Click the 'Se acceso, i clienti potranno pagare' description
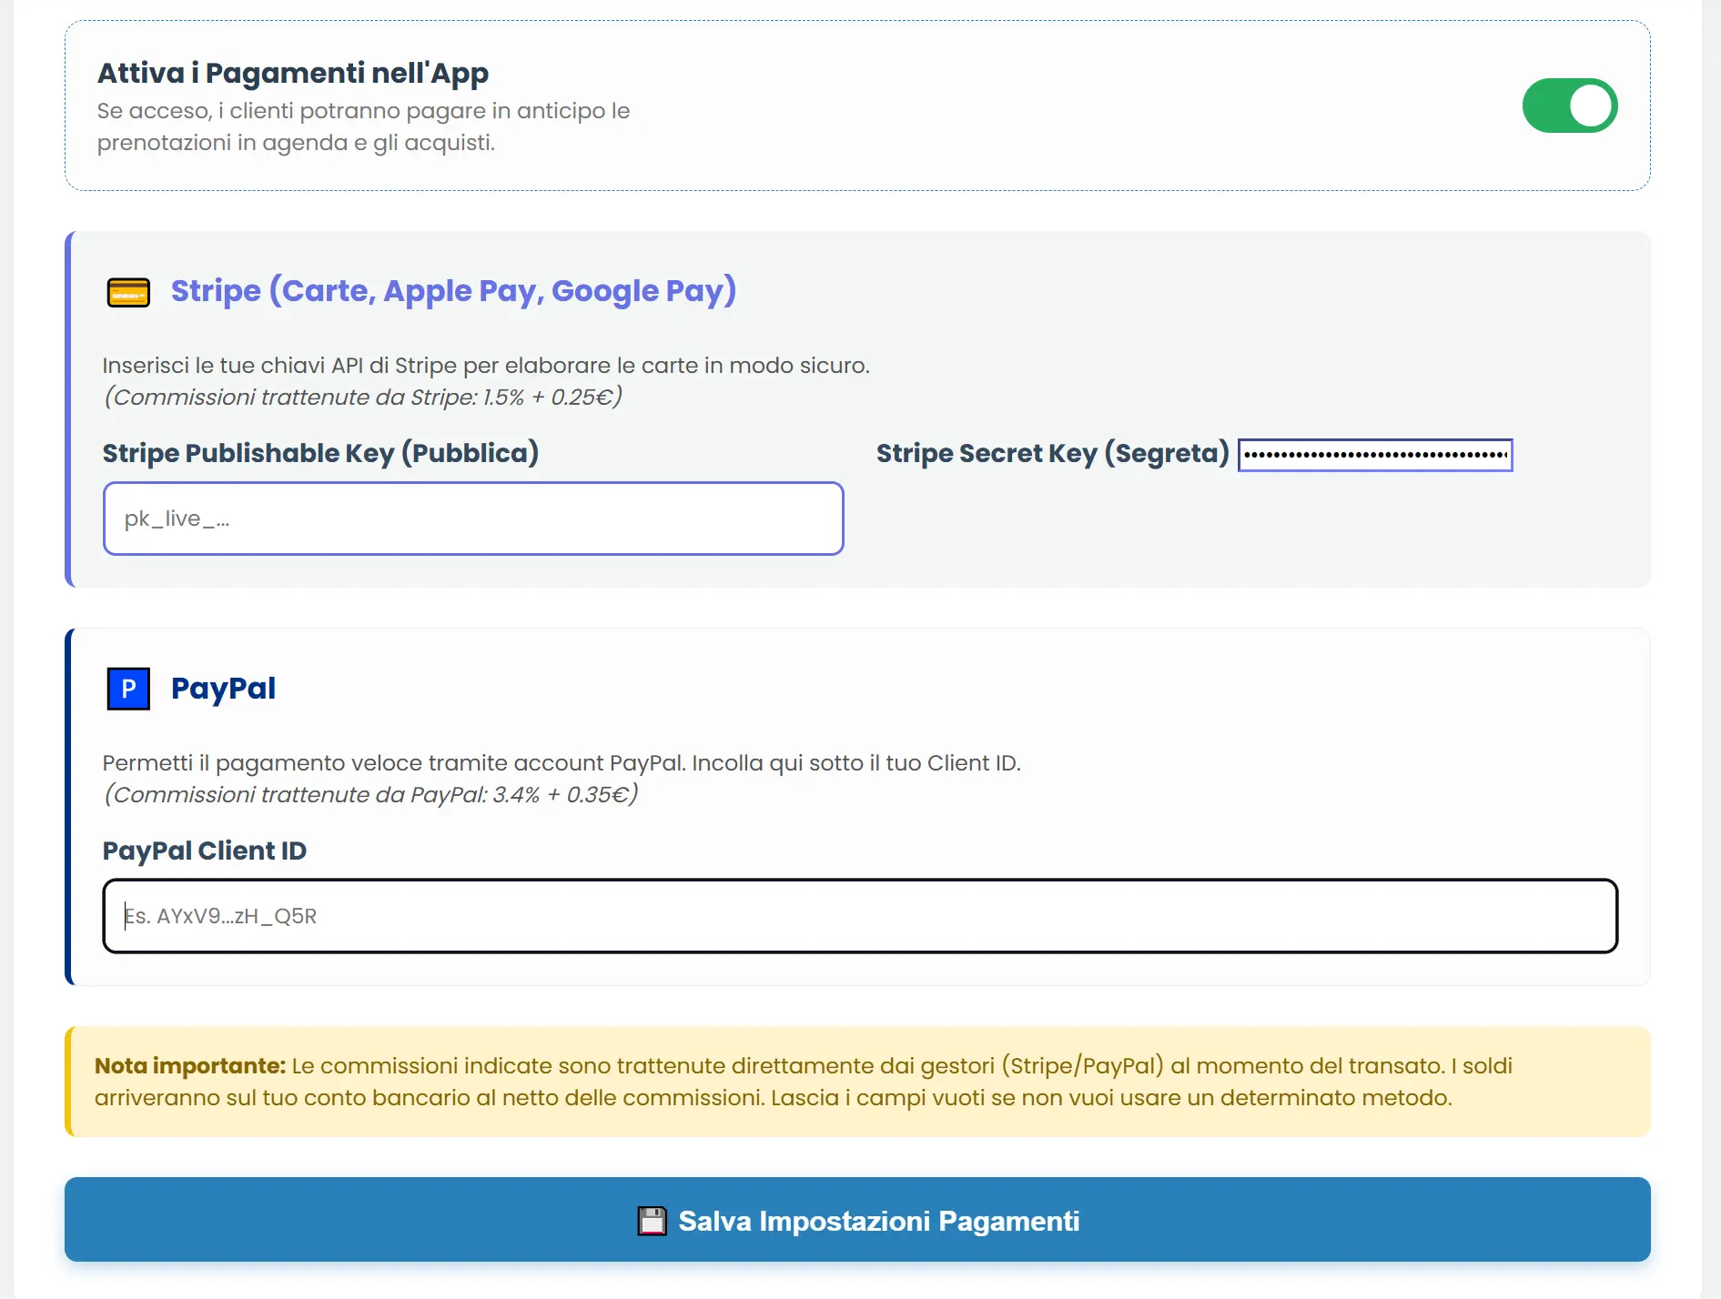 pyautogui.click(x=364, y=126)
